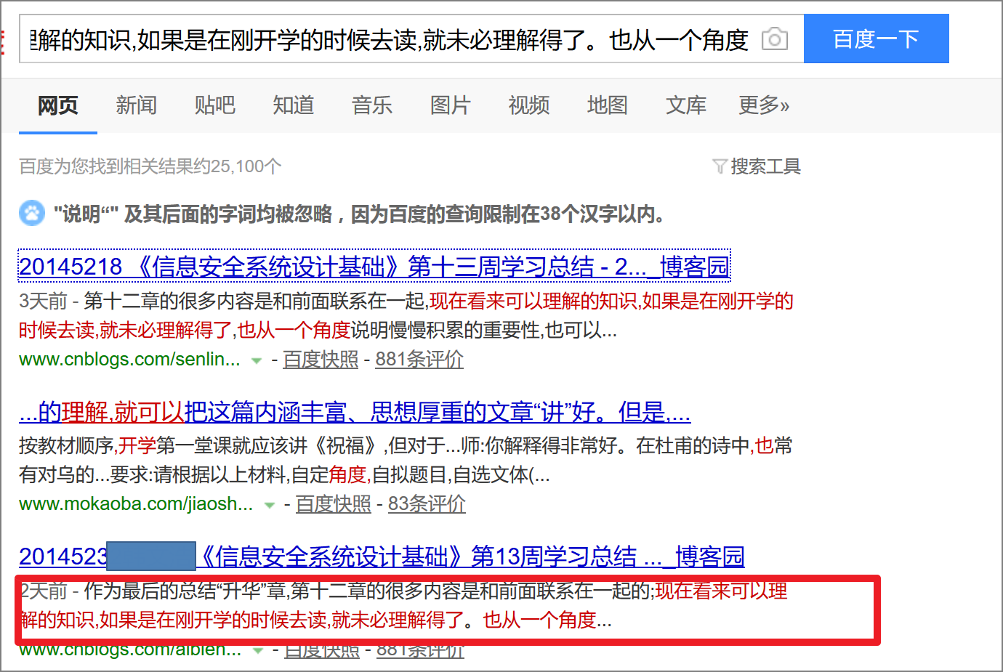Image resolution: width=1003 pixels, height=672 pixels.
Task: Click the 百度一下 search button
Action: (876, 39)
